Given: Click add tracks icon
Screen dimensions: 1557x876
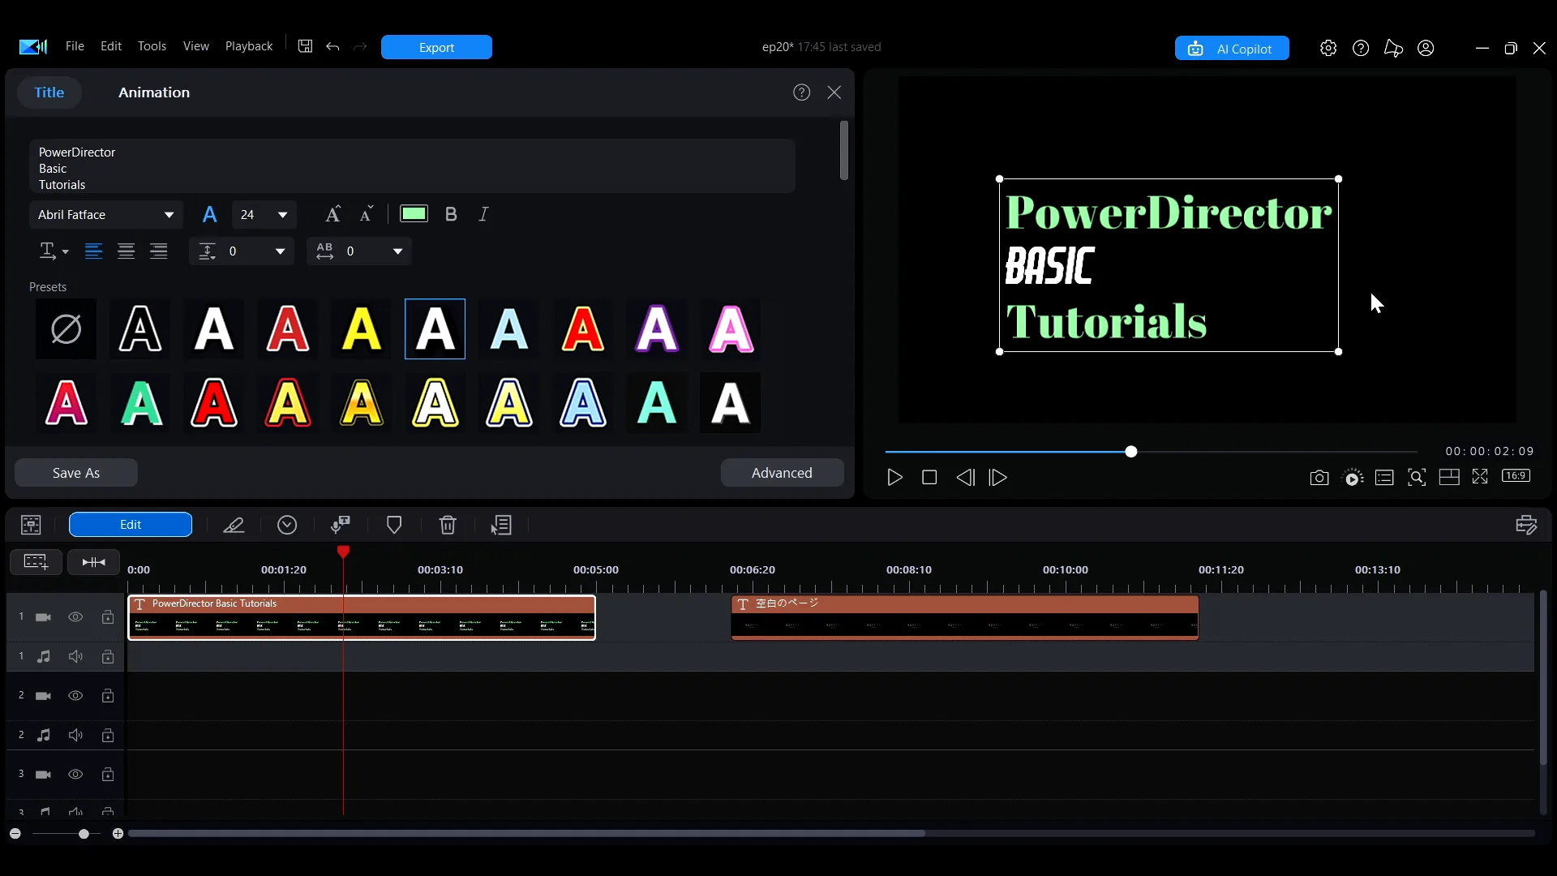Looking at the screenshot, I should click(x=36, y=562).
